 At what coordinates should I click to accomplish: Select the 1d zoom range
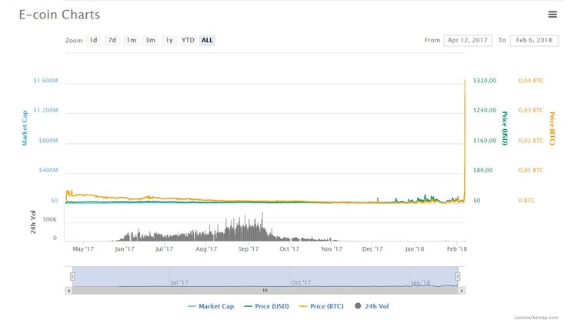[x=93, y=40]
